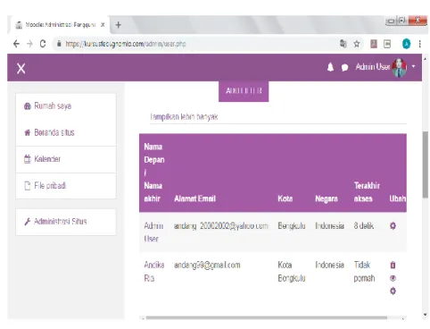Screen dimensions: 430x329
Task: Click the Add Filter button
Action: [244, 91]
